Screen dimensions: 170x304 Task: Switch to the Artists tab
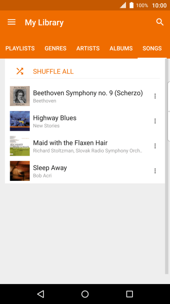click(88, 48)
